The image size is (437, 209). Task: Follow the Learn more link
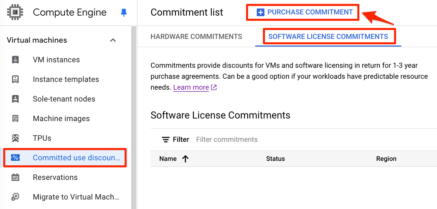(x=191, y=87)
